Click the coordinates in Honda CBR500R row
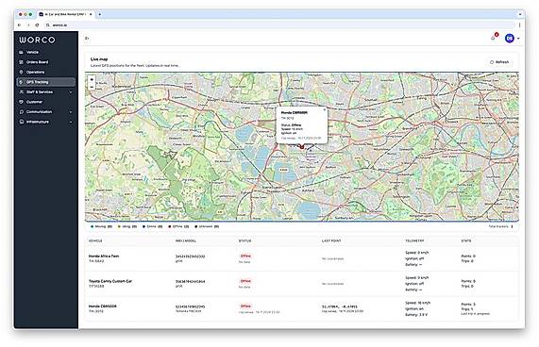Image resolution: width=539 pixels, height=347 pixels. coord(339,306)
